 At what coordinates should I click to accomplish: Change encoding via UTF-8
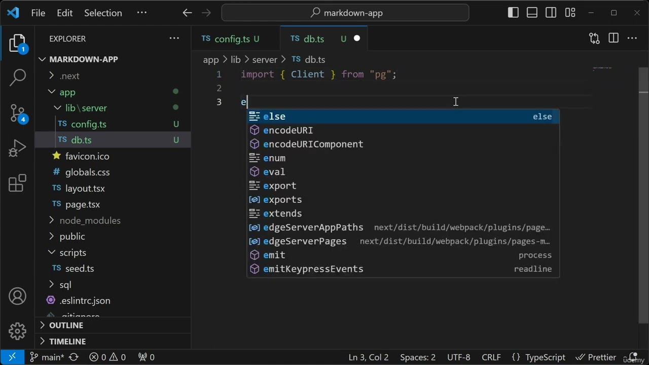[459, 357]
